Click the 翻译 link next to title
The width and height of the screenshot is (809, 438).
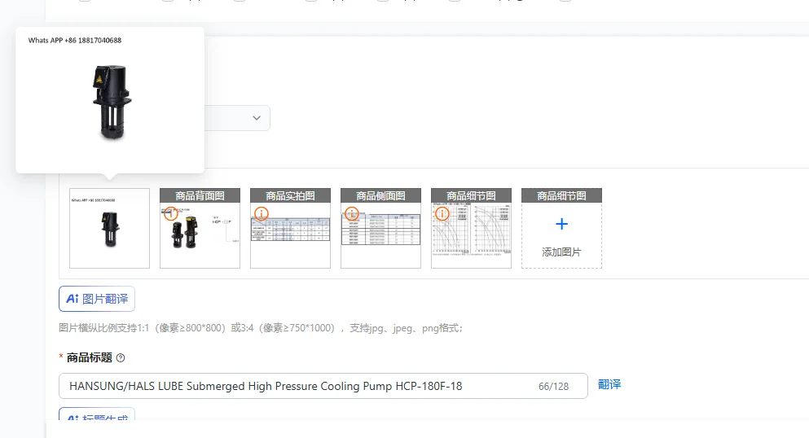(x=609, y=384)
